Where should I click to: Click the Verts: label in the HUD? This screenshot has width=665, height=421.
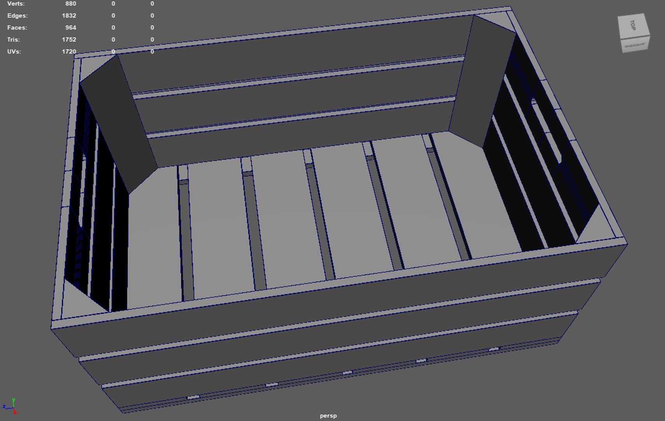16,4
